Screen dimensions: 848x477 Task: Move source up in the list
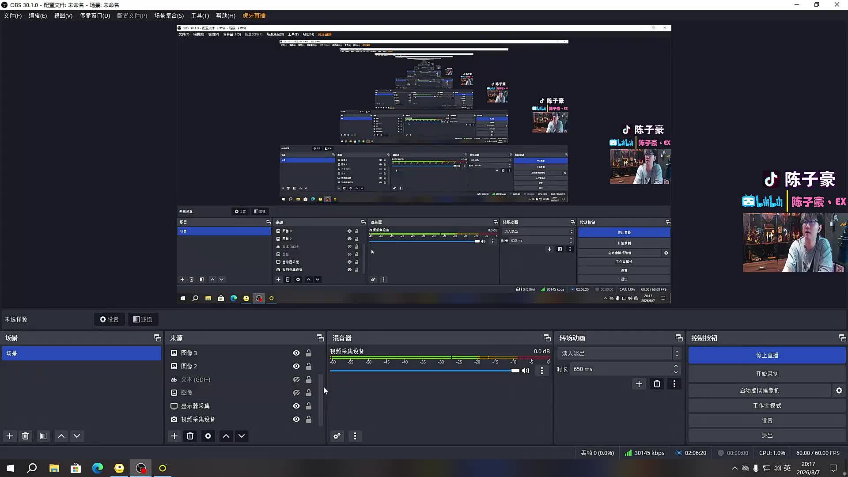click(226, 436)
